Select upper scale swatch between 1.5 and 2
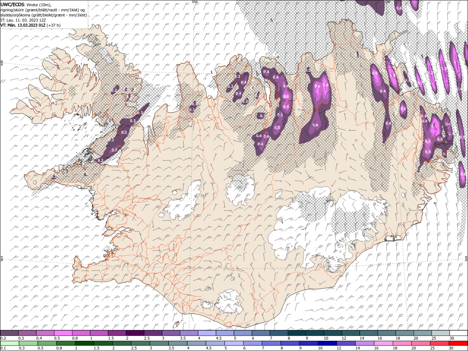Screen dimensions: 468x351 tap(117, 333)
